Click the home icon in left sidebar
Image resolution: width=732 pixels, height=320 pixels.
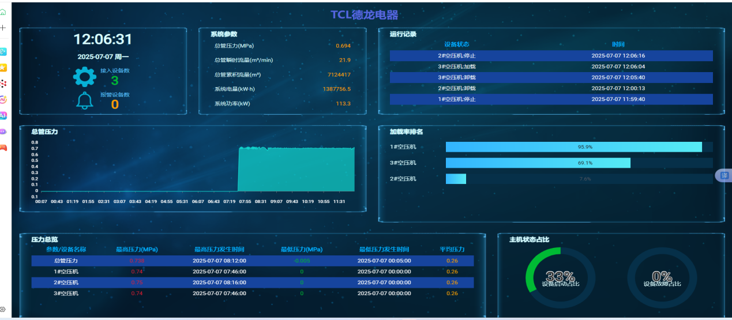pos(3,12)
